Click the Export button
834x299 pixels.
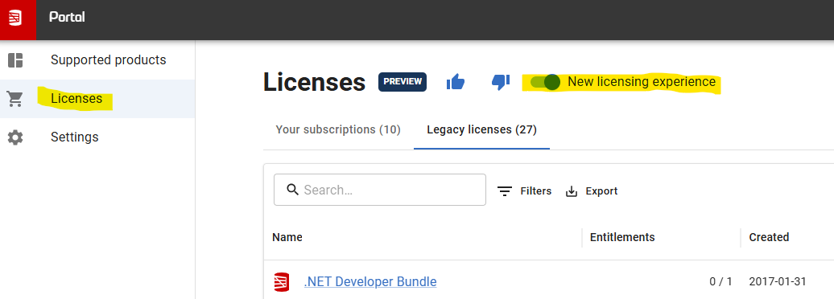[592, 191]
